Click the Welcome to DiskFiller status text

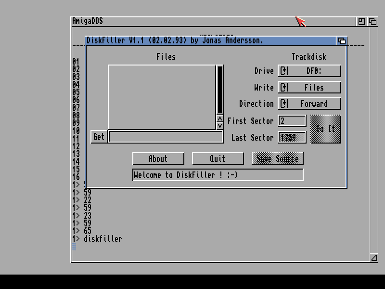point(186,175)
